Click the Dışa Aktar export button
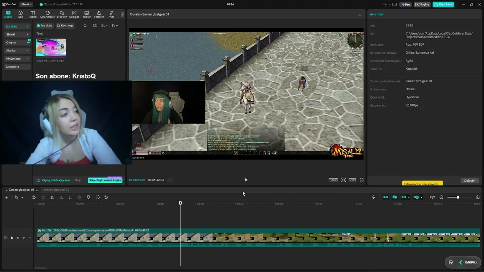 [444, 5]
